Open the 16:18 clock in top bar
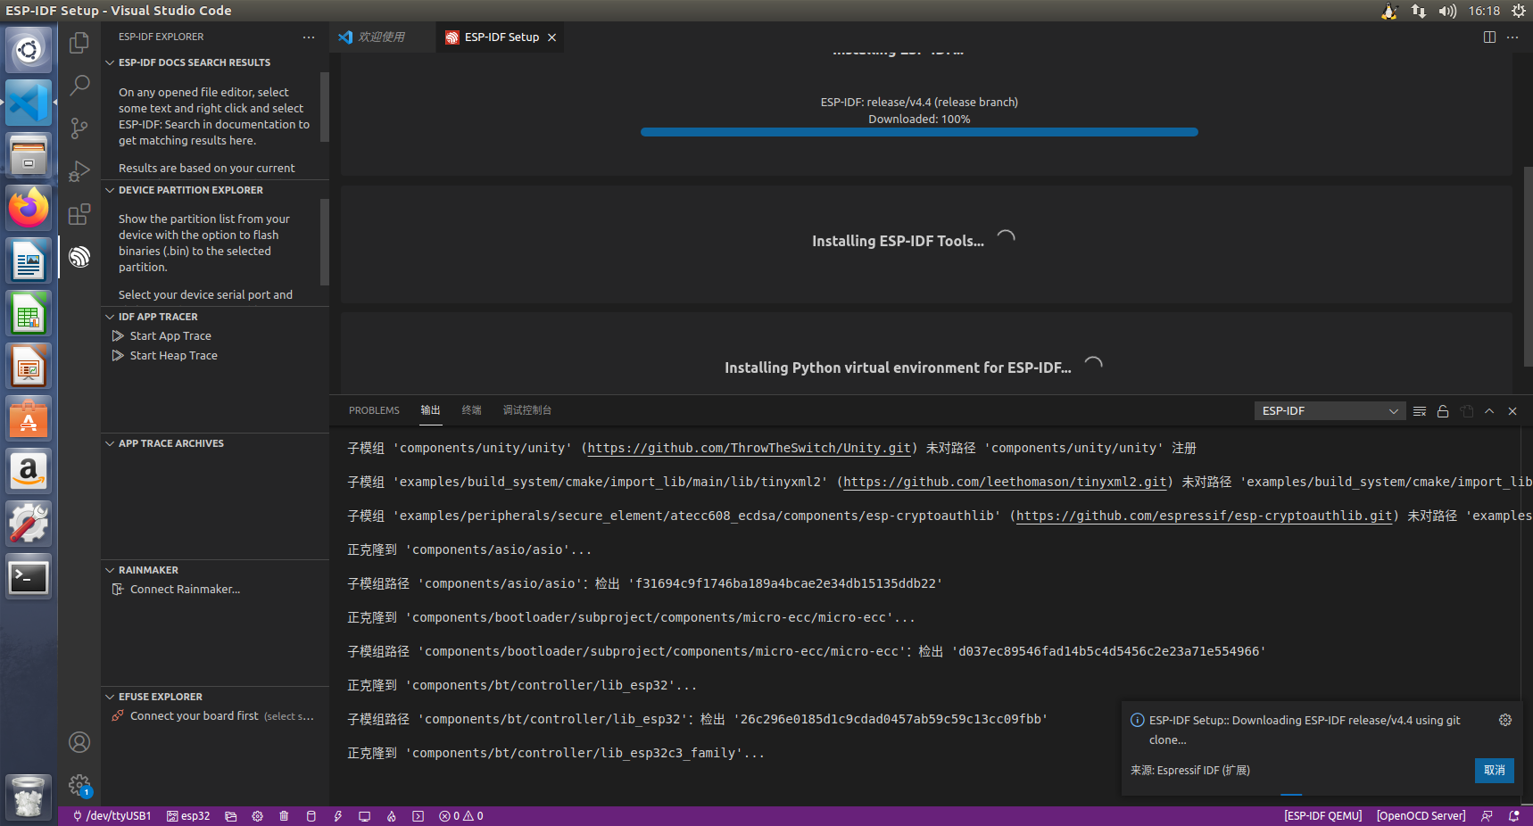 point(1484,11)
